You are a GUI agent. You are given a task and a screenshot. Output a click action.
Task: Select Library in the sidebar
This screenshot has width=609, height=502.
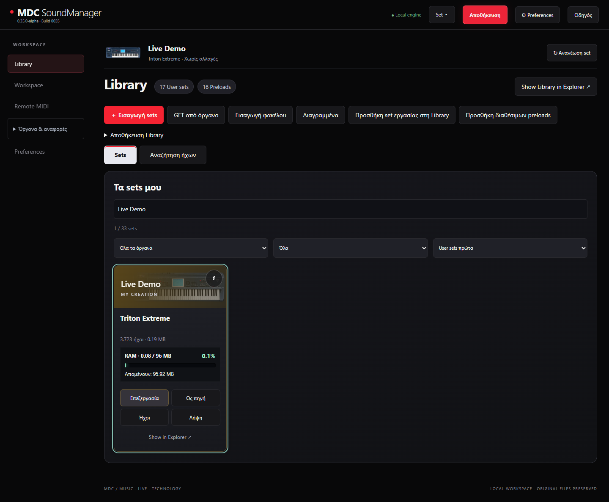[46, 64]
